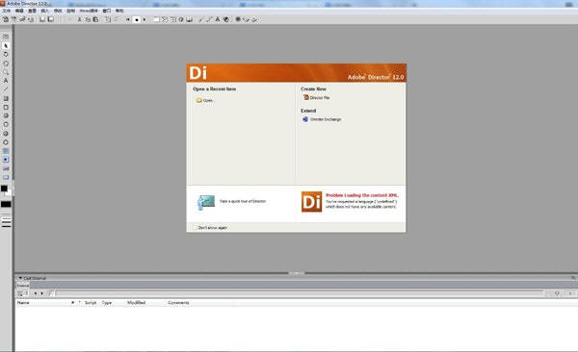The width and height of the screenshot is (578, 352).
Task: Open the 文件 (File) menu
Action: coord(7,11)
